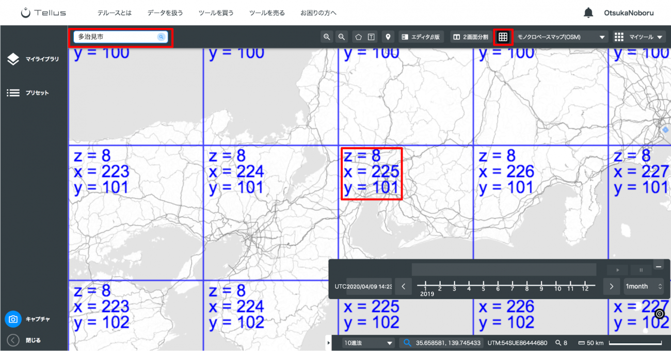Open the テルースとは menu

point(115,13)
